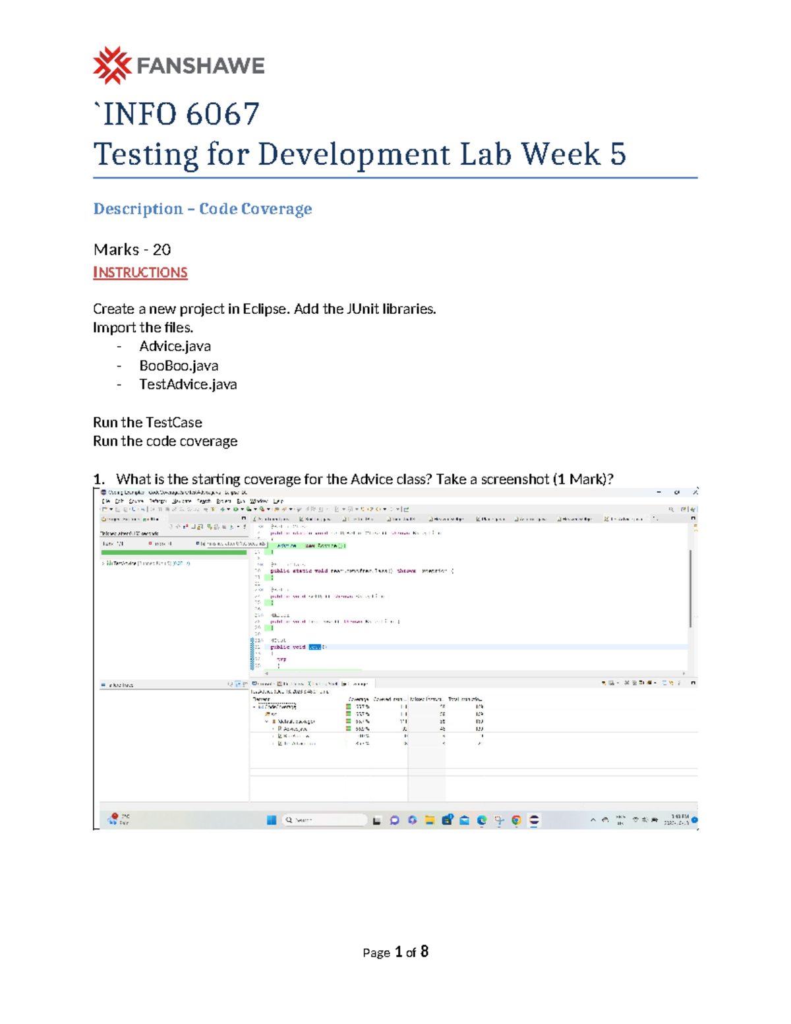Click Advice.java entry in the coverage results
This screenshot has height=1024, width=791.
(297, 728)
